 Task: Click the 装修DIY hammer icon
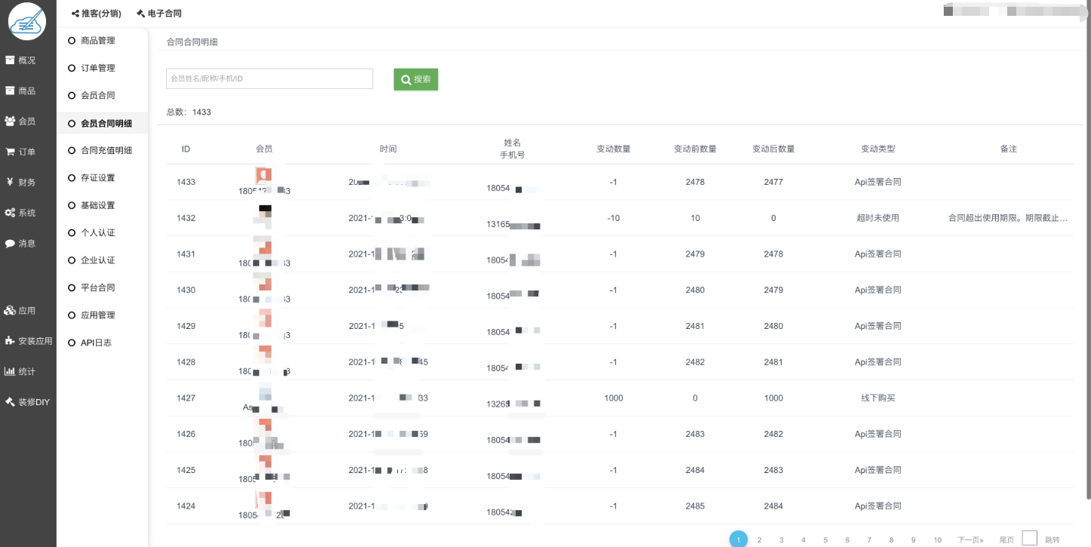(11, 402)
